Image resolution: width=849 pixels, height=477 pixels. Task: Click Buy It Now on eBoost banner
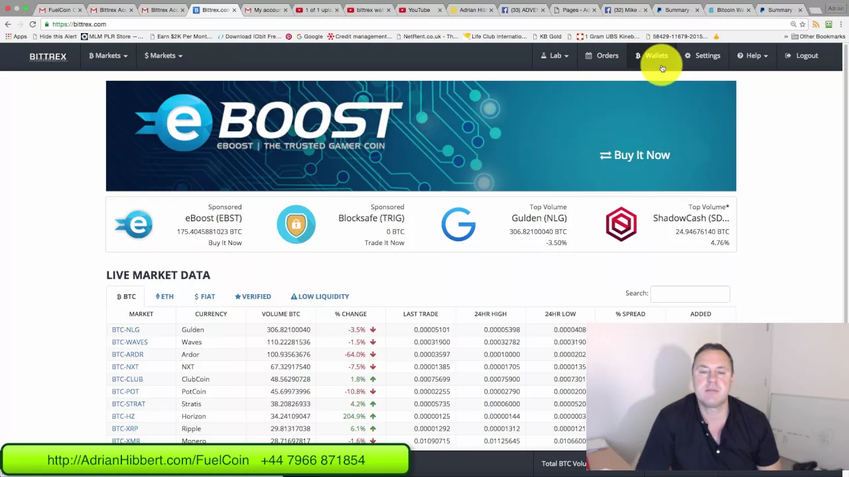coord(635,155)
